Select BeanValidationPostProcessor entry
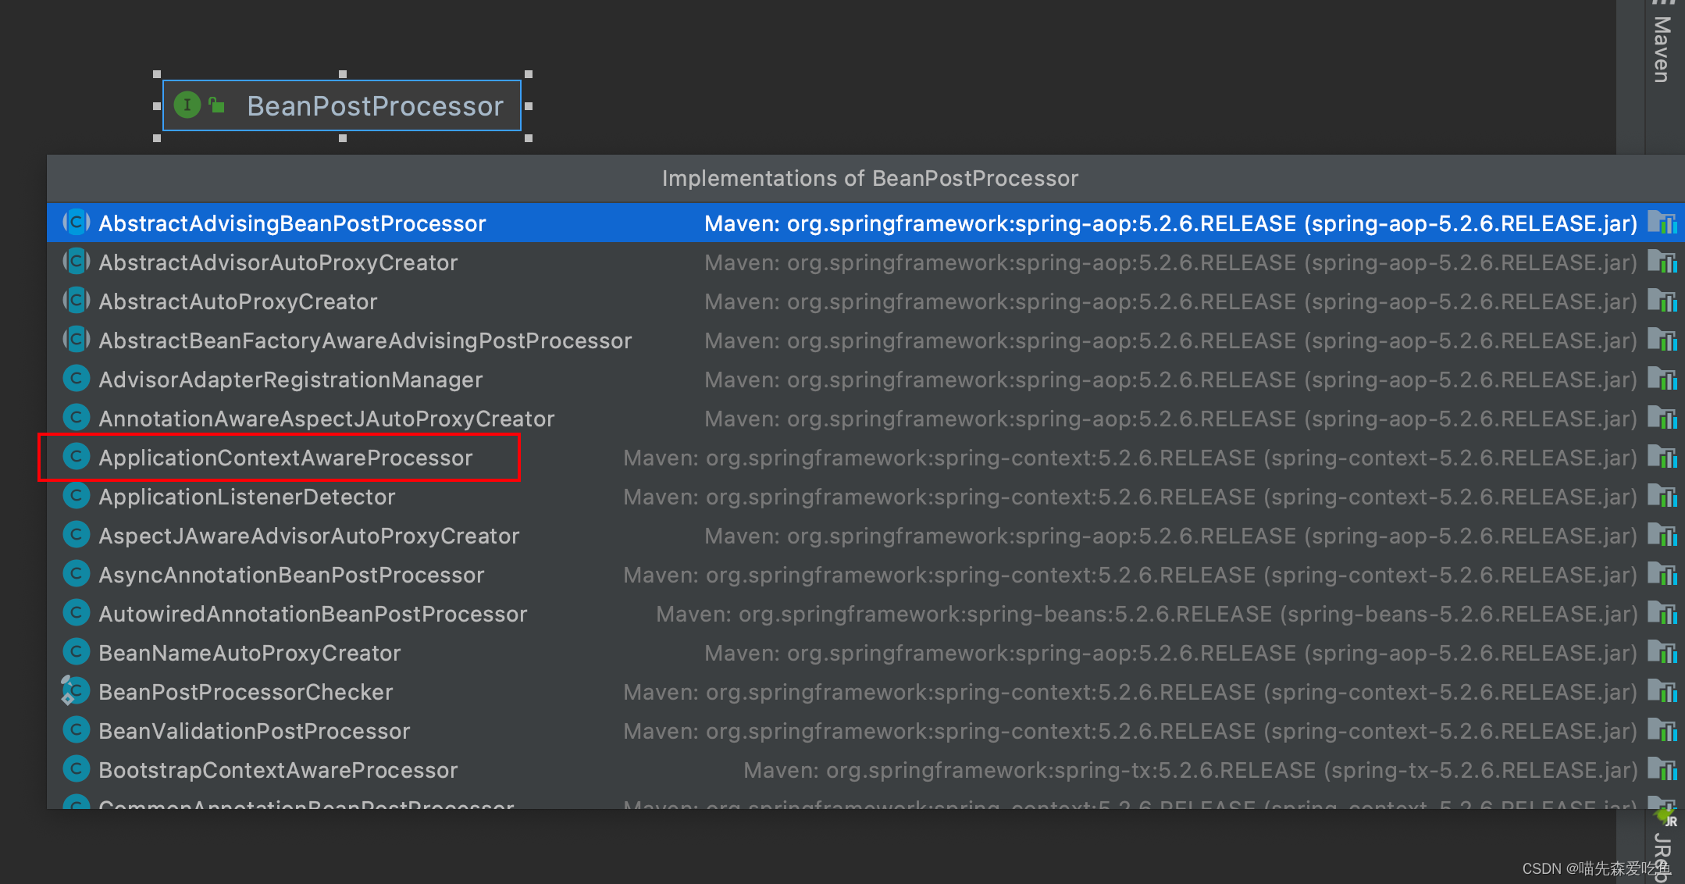Image resolution: width=1685 pixels, height=884 pixels. 254,731
